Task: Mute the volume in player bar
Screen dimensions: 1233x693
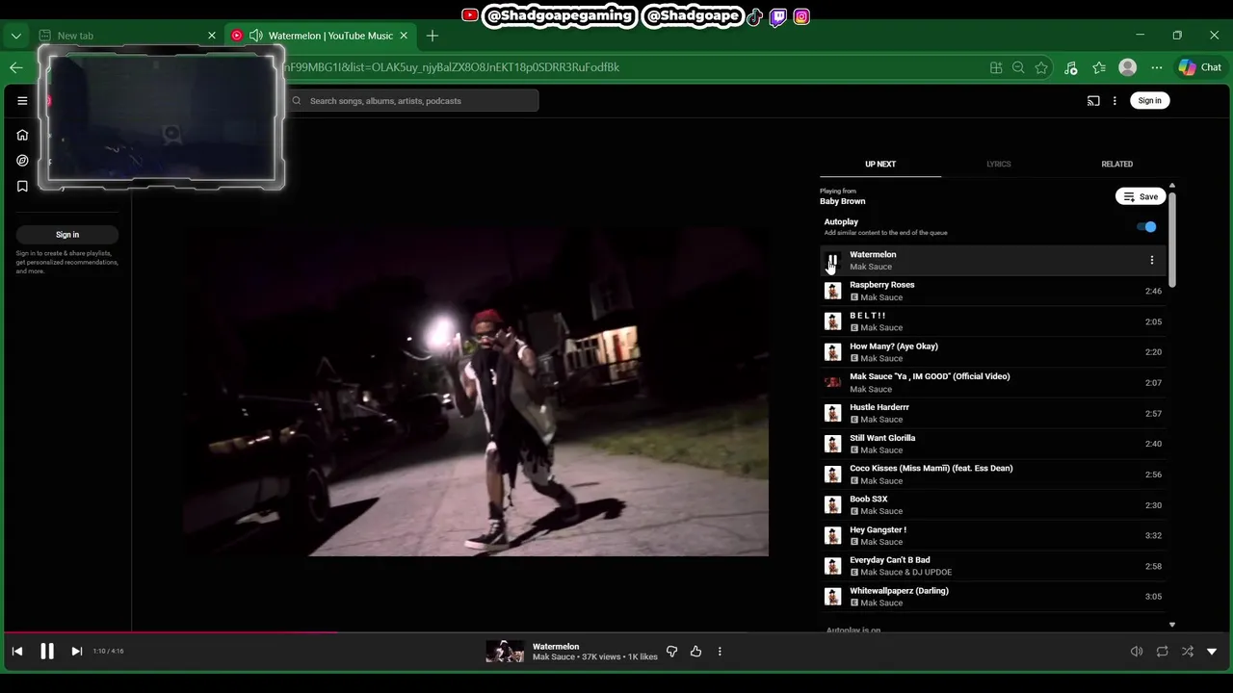Action: click(1137, 652)
